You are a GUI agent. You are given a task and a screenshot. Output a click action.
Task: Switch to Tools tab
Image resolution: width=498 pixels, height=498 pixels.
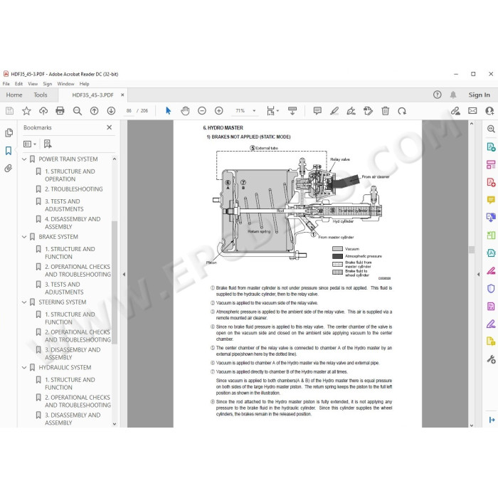(x=41, y=95)
